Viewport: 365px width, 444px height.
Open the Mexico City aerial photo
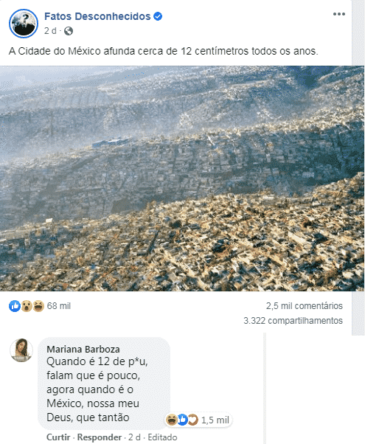pos(182,178)
